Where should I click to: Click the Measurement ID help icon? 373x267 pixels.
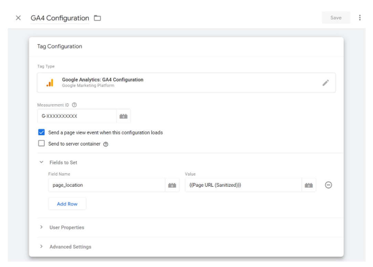[74, 105]
